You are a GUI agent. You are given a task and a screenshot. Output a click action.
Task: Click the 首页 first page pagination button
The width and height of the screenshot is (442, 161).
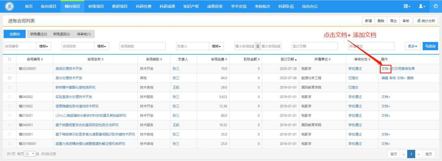pos(394,154)
